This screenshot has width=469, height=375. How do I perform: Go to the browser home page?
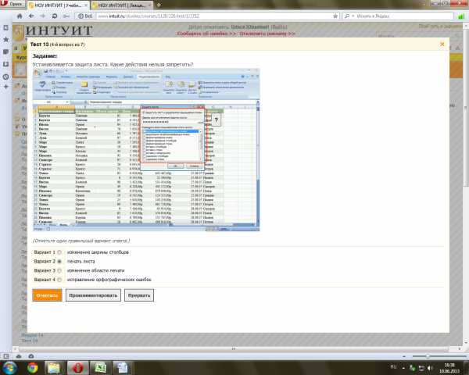click(x=20, y=16)
